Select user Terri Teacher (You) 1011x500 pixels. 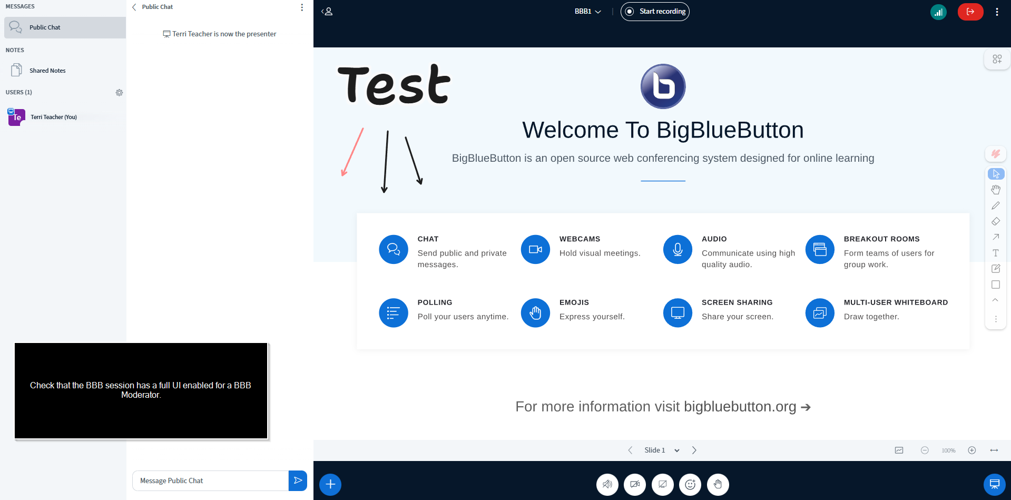click(x=64, y=117)
